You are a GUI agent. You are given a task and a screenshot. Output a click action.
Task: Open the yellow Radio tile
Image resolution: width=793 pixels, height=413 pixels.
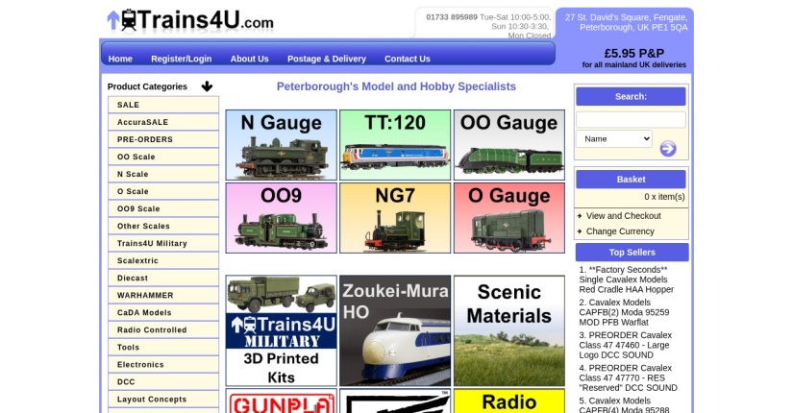pyautogui.click(x=509, y=401)
